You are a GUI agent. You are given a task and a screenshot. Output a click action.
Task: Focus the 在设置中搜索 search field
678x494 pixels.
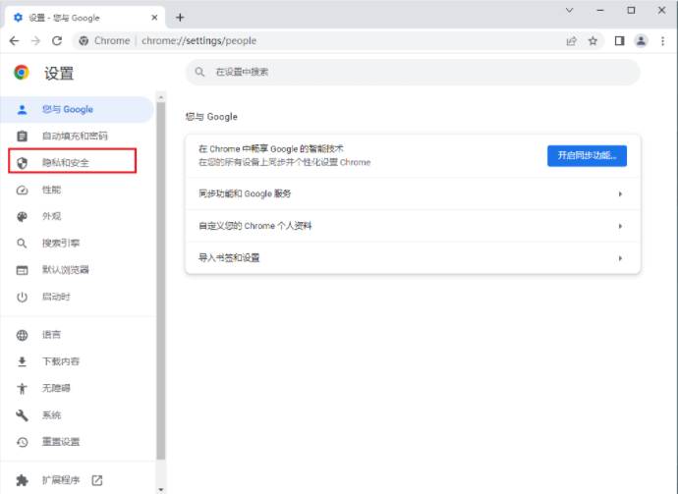point(413,72)
